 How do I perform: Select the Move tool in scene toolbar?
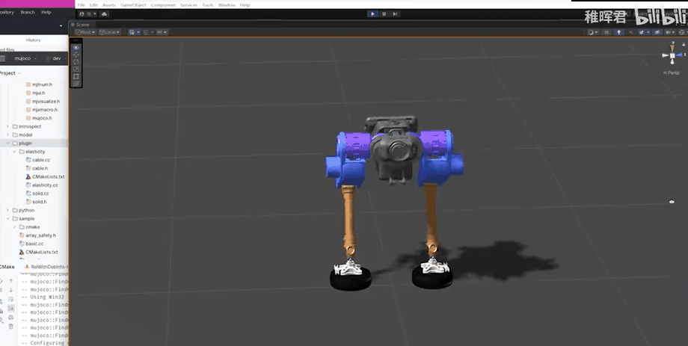76,55
